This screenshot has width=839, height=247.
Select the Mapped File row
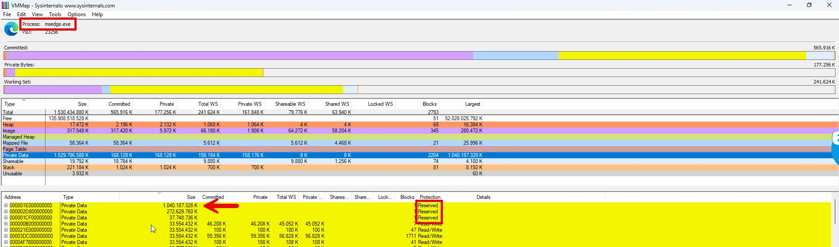tap(420, 143)
